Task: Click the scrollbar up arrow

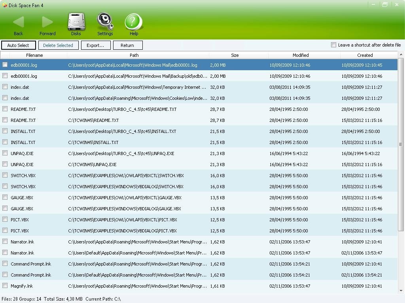Action: (x=401, y=54)
